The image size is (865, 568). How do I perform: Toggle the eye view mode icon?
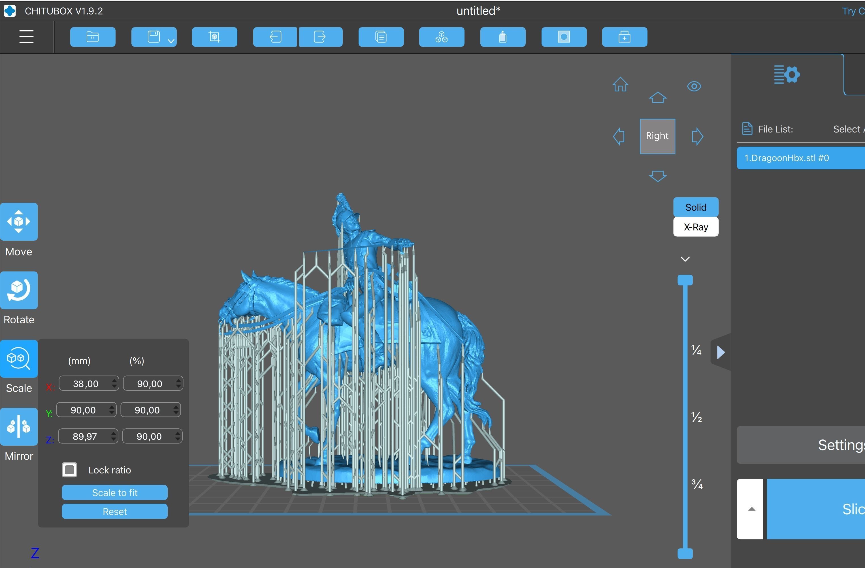tap(694, 86)
